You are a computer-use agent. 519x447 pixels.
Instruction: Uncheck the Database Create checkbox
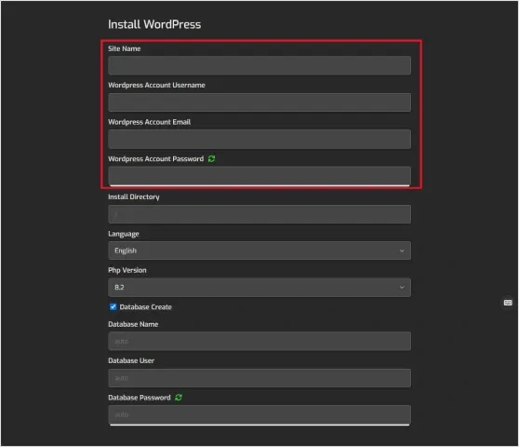tap(113, 306)
